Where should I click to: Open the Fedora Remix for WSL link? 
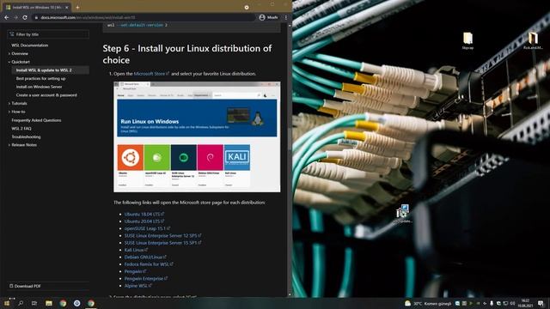pos(149,264)
